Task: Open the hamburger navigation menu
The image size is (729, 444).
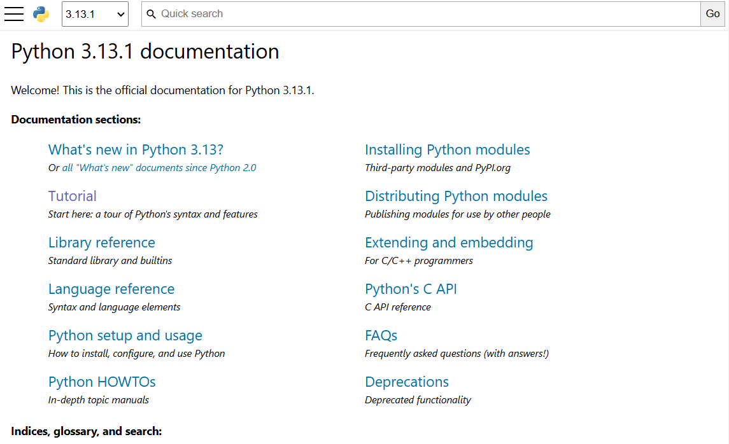Action: click(x=14, y=14)
